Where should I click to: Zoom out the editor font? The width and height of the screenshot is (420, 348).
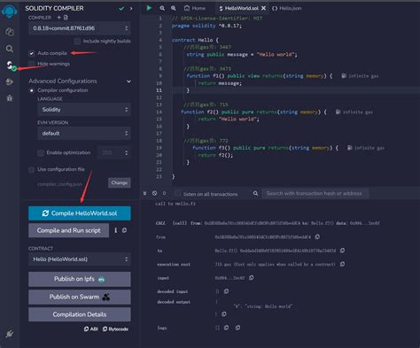(162, 8)
